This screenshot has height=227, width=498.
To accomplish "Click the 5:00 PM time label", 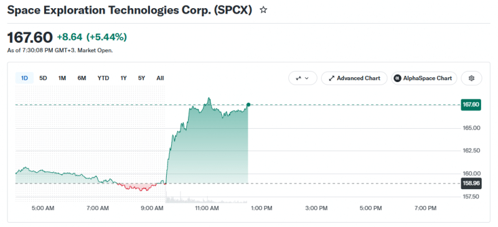I will 371,208.
